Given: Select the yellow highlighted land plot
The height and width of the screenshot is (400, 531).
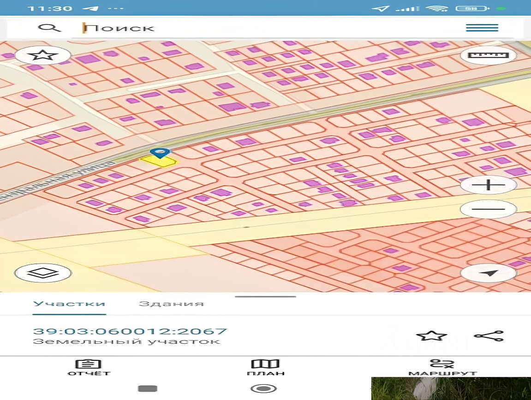Looking at the screenshot, I should tap(159, 161).
